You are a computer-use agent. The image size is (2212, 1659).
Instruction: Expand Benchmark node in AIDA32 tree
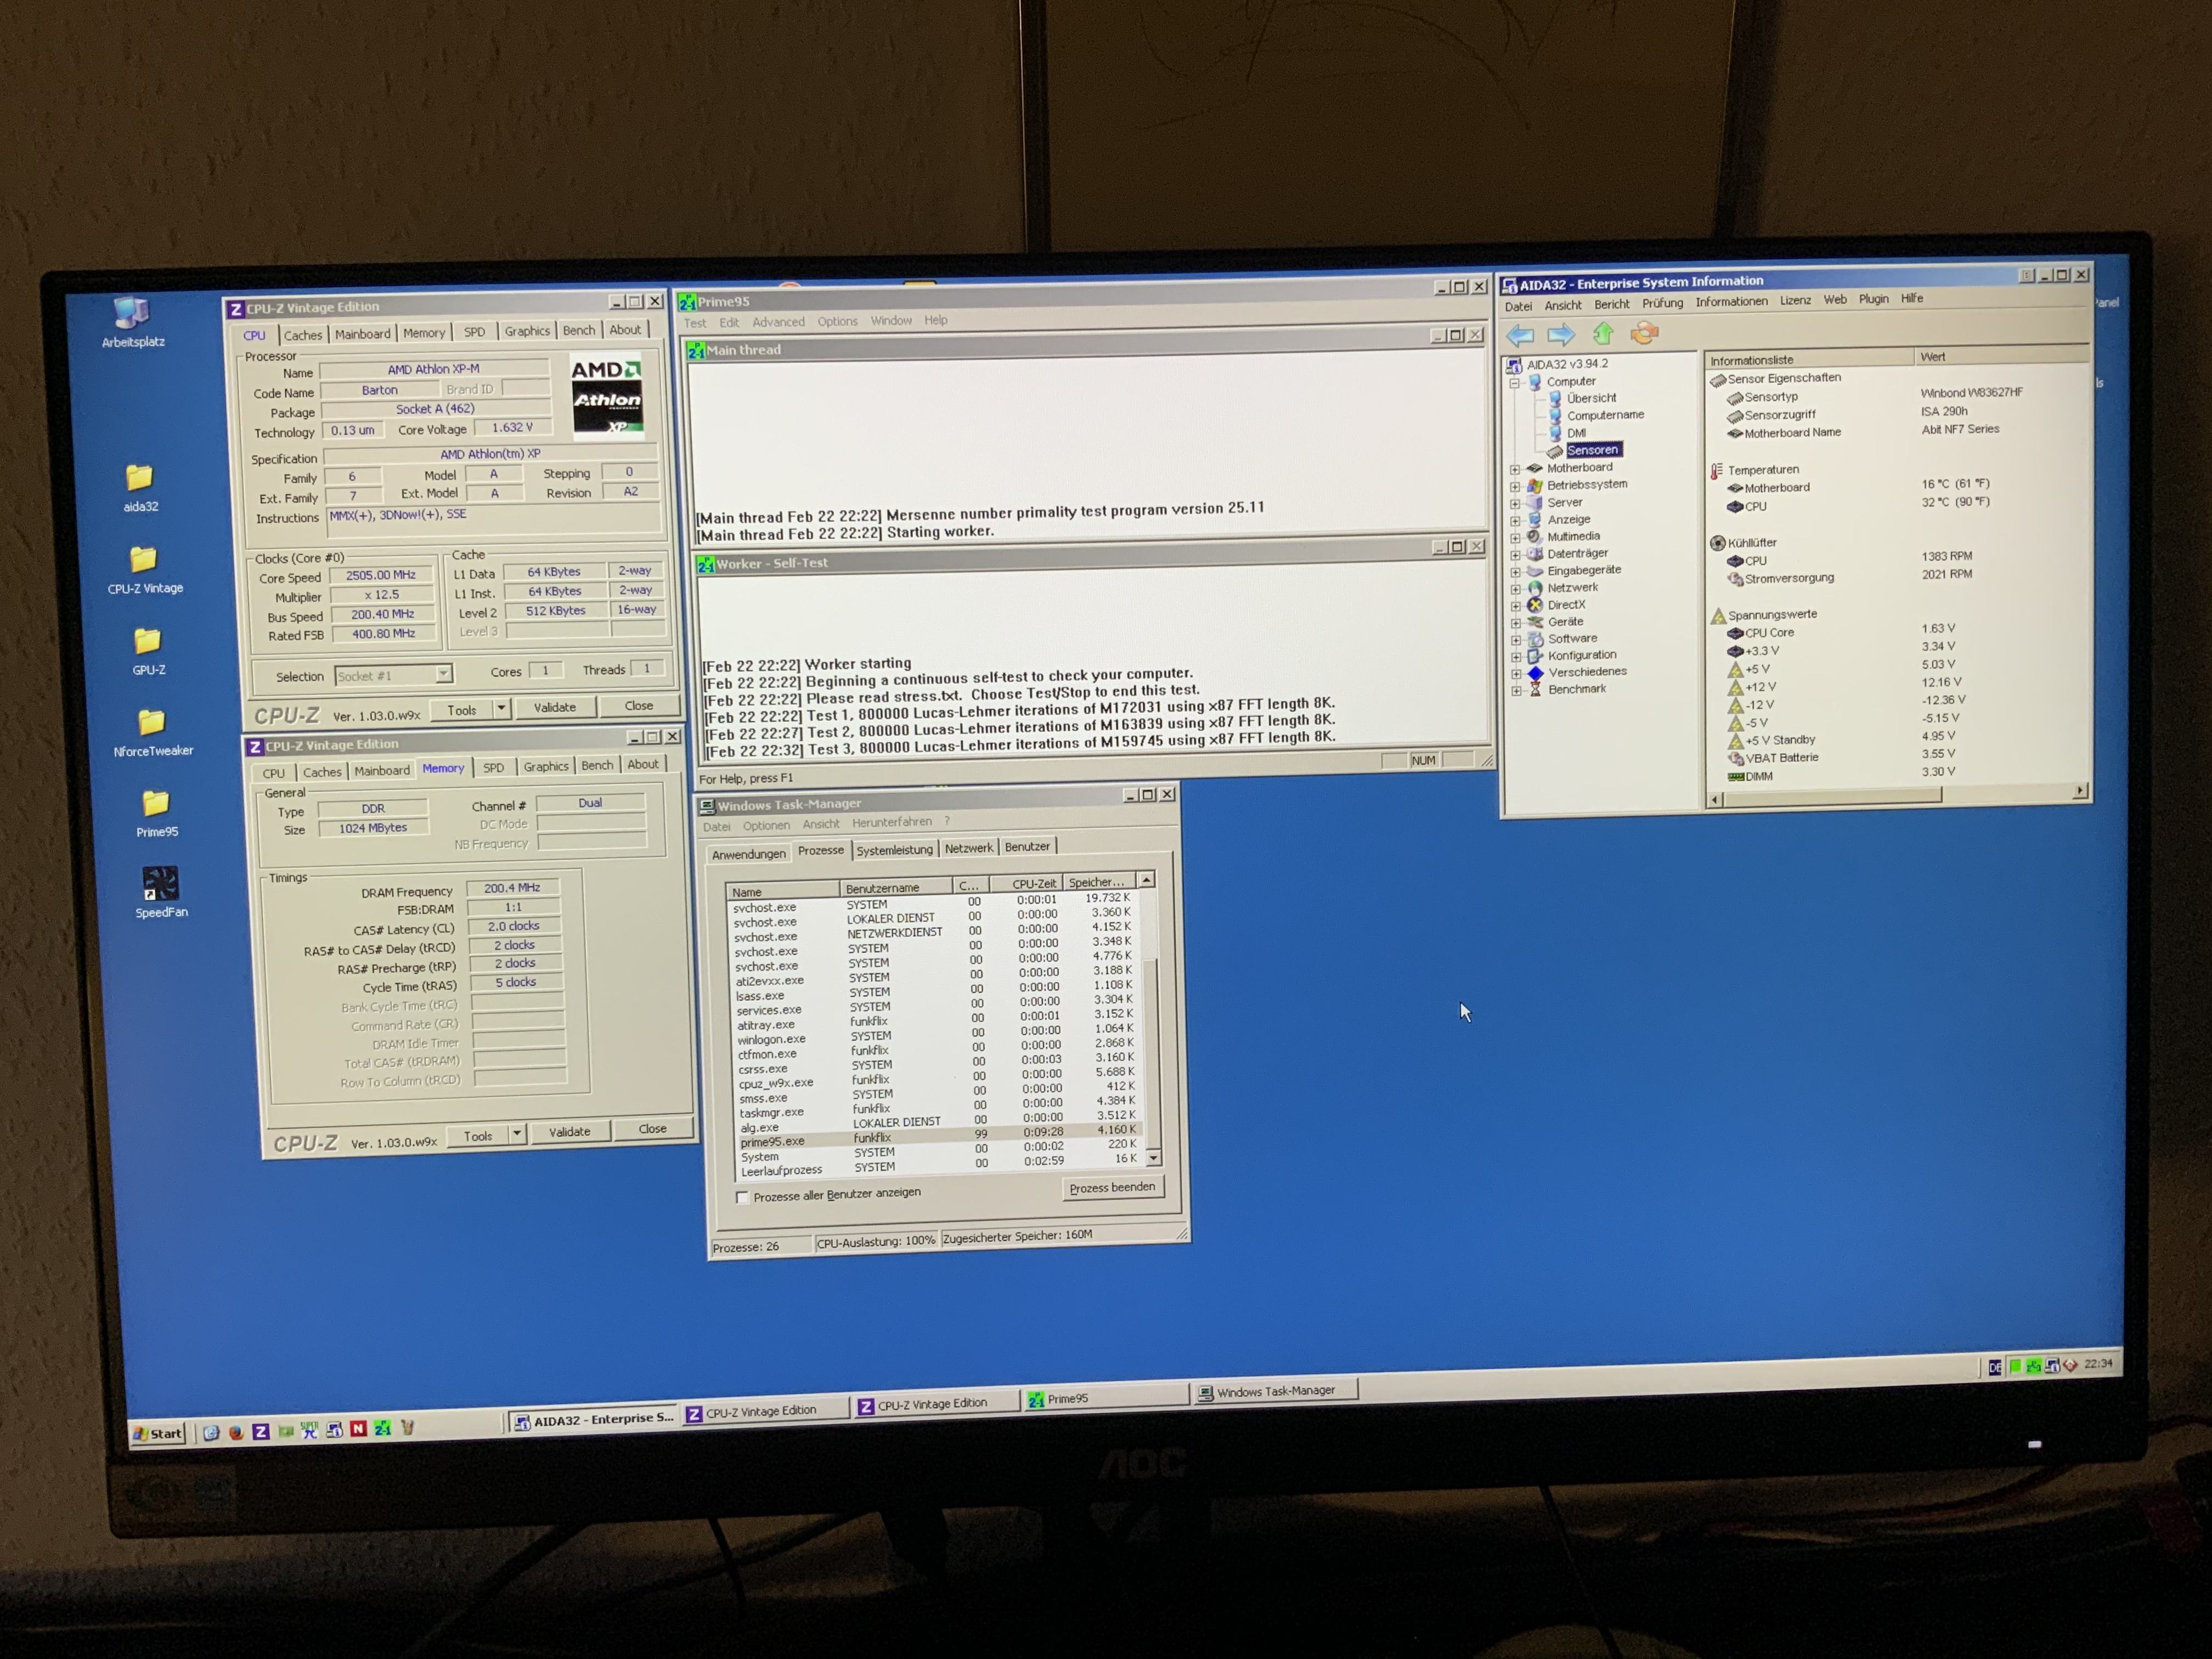(x=1517, y=690)
